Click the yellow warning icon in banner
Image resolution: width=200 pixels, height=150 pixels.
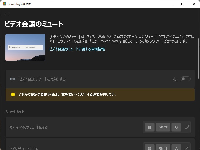point(13,94)
